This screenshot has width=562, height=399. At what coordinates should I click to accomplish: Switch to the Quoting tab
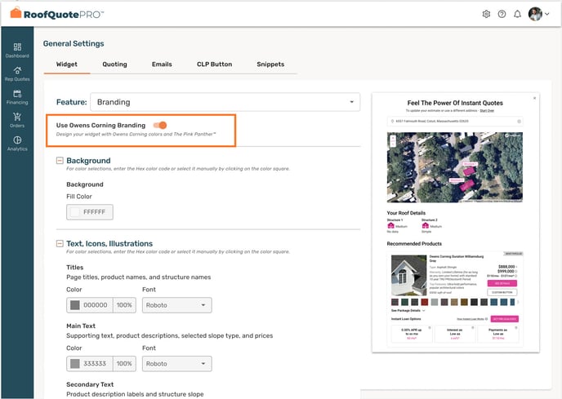click(114, 64)
